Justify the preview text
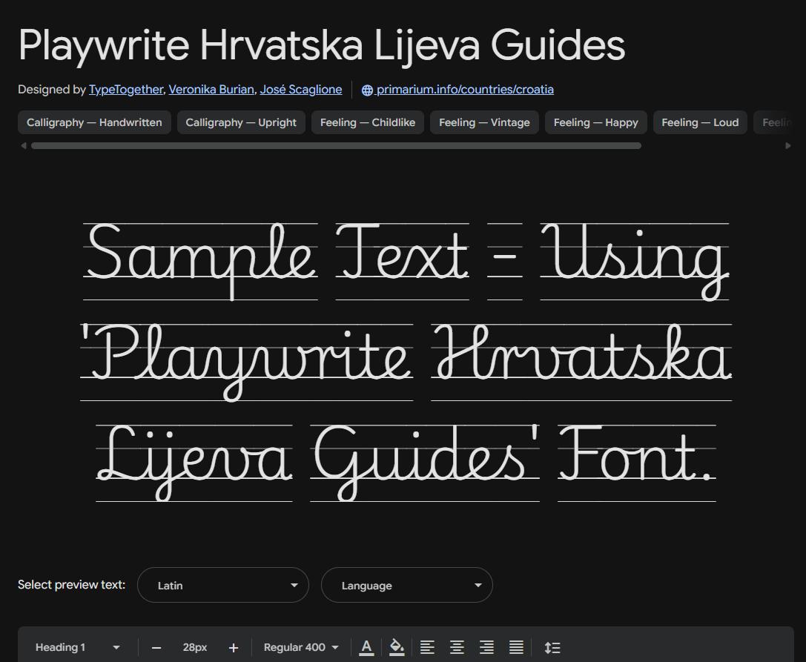Screen dimensions: 806x662 pos(516,648)
